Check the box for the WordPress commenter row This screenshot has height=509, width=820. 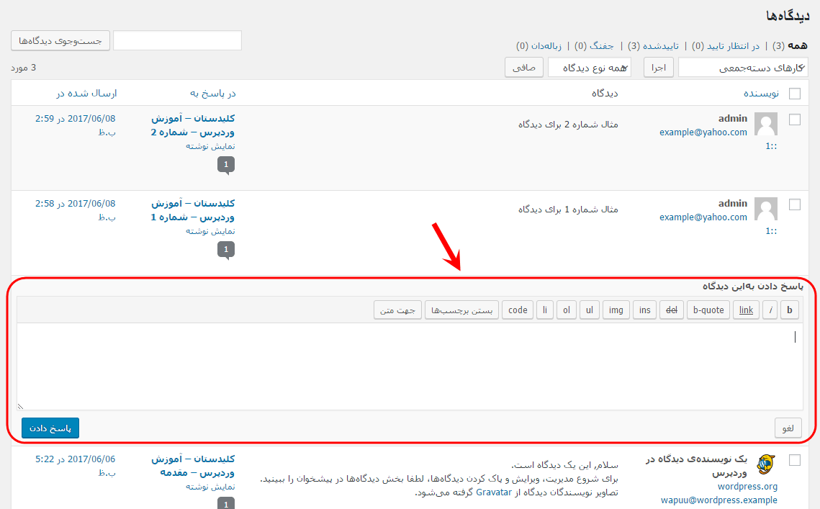click(794, 460)
